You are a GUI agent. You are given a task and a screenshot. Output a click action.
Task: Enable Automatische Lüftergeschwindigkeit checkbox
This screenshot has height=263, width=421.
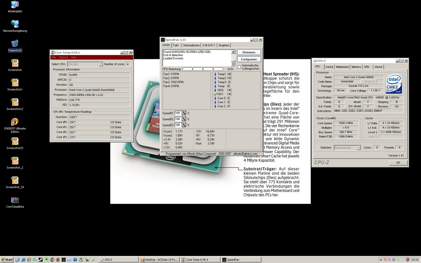point(239,67)
